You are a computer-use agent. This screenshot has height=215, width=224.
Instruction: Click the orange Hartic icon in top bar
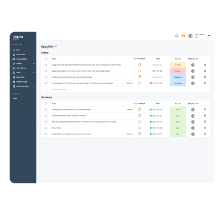(x=183, y=36)
